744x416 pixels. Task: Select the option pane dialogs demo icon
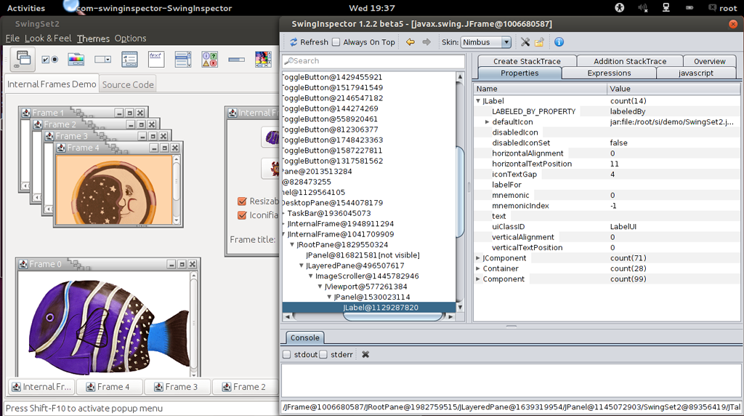pos(209,59)
